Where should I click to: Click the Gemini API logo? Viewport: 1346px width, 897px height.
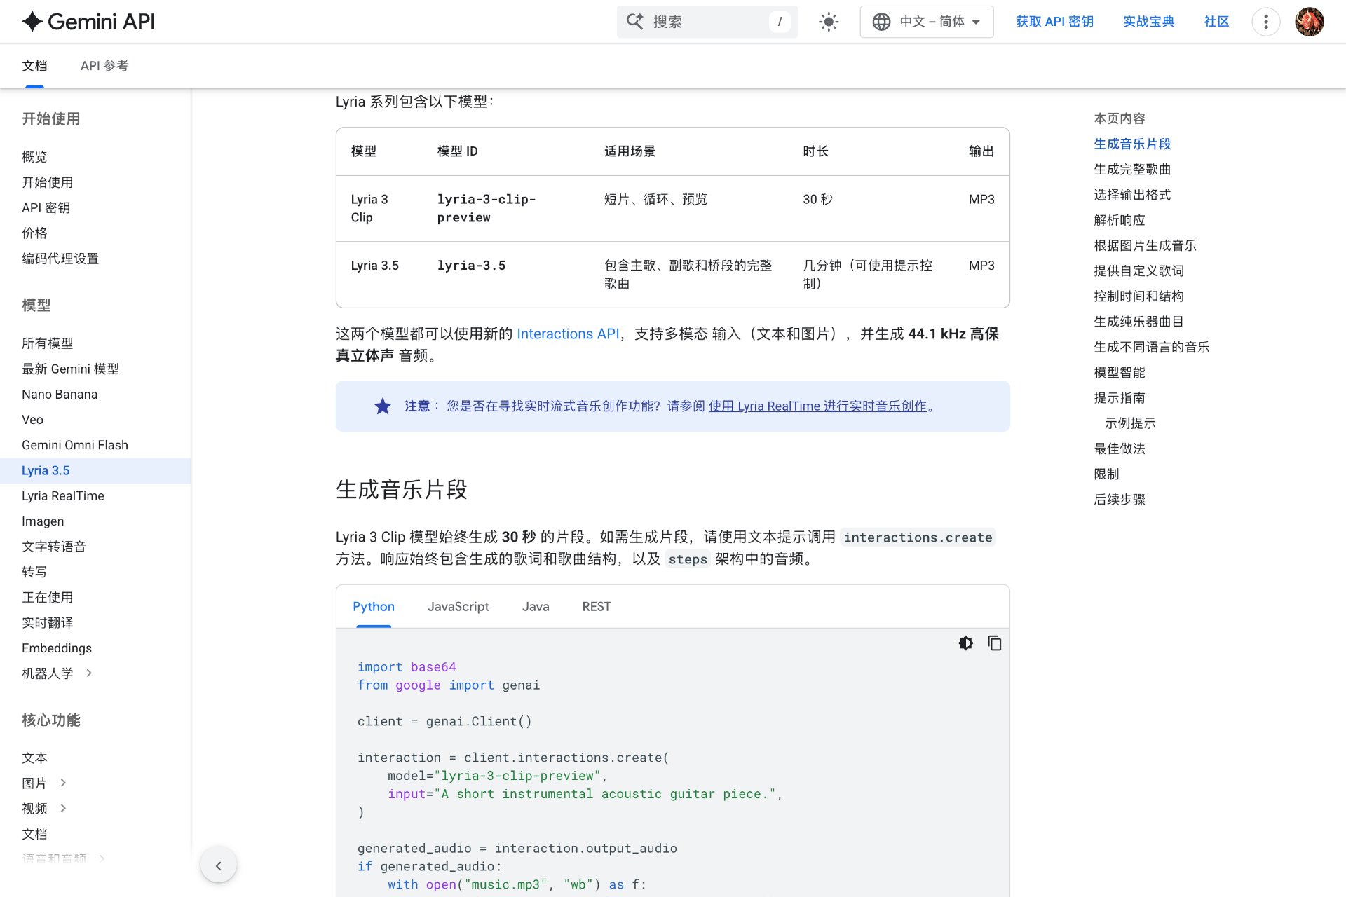click(x=88, y=22)
